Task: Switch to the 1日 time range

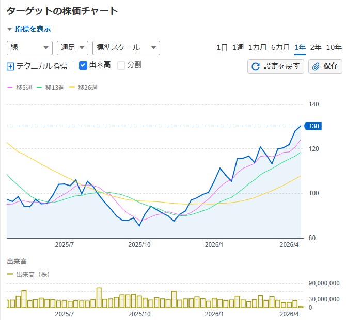Action: click(222, 47)
